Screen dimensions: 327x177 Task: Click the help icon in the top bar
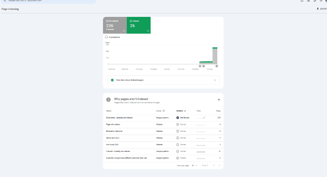click(x=302, y=1)
